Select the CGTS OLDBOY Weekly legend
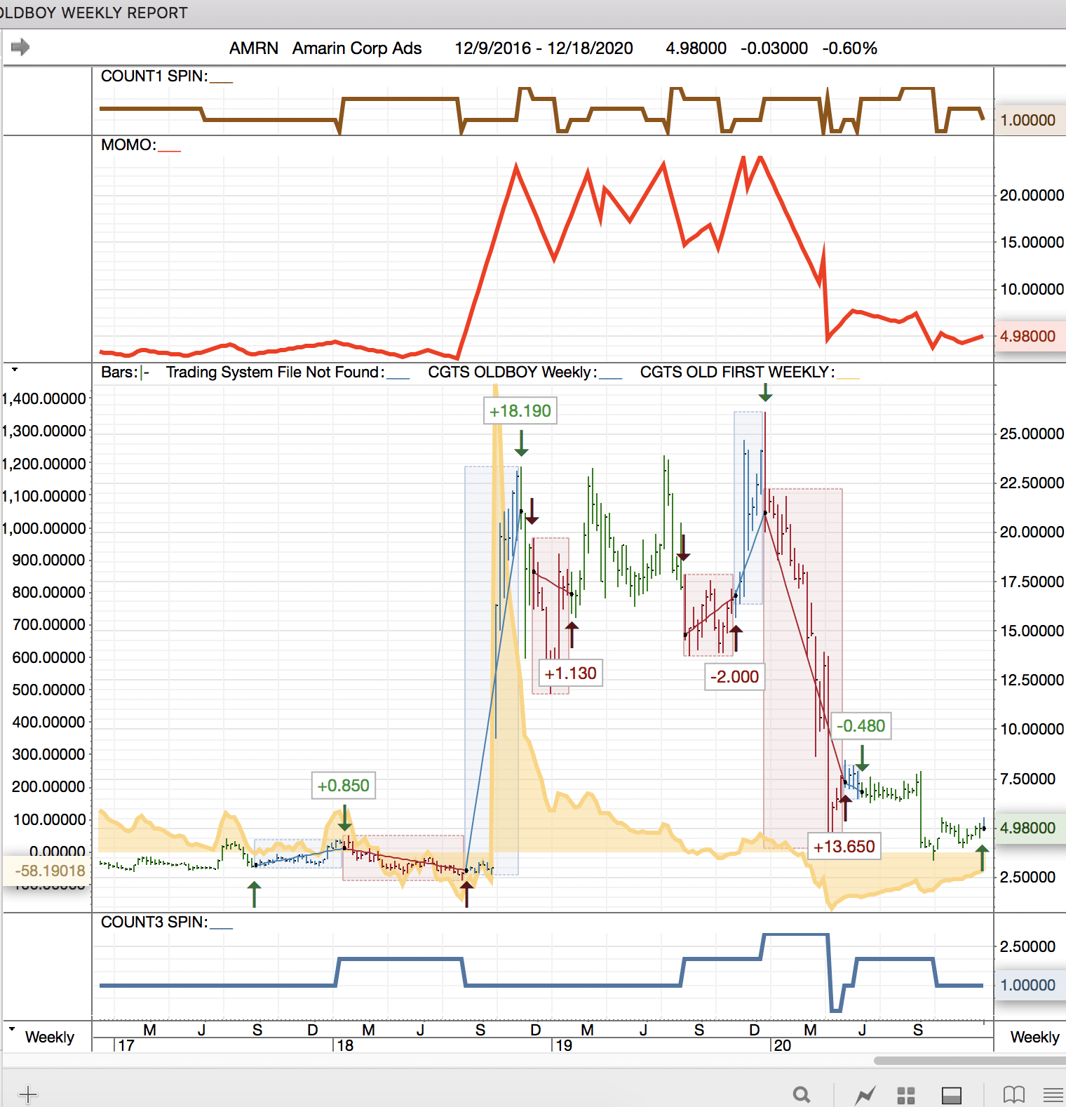The image size is (1066, 1107). click(512, 373)
